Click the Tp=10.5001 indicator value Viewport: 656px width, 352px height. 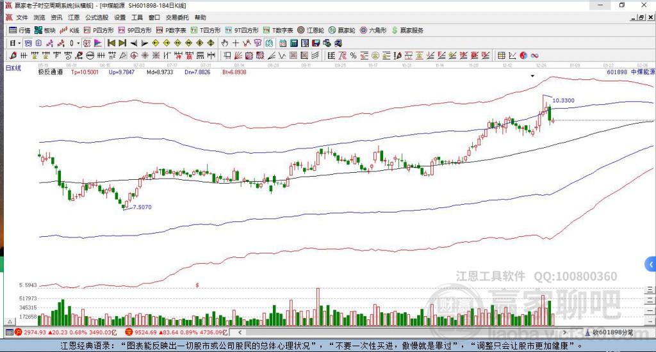pos(85,72)
